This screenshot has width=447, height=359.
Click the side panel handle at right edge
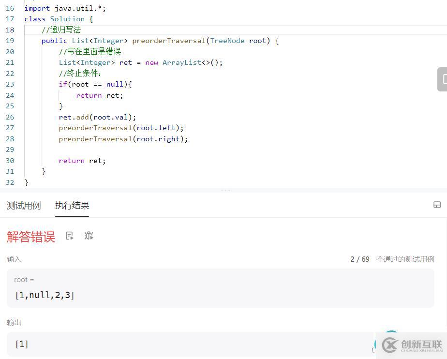pyautogui.click(x=442, y=79)
